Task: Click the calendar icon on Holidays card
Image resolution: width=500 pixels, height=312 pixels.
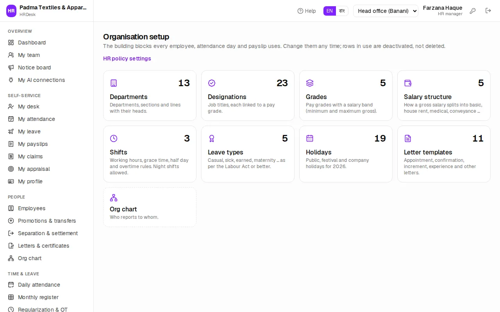Action: click(x=310, y=138)
